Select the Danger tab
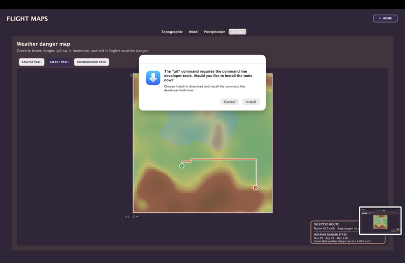This screenshot has height=263, width=405. pyautogui.click(x=237, y=32)
